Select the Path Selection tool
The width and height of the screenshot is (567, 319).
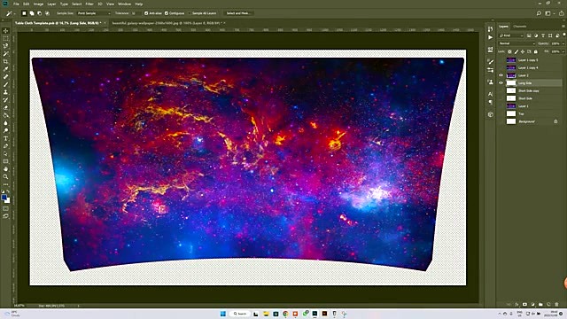click(x=5, y=153)
